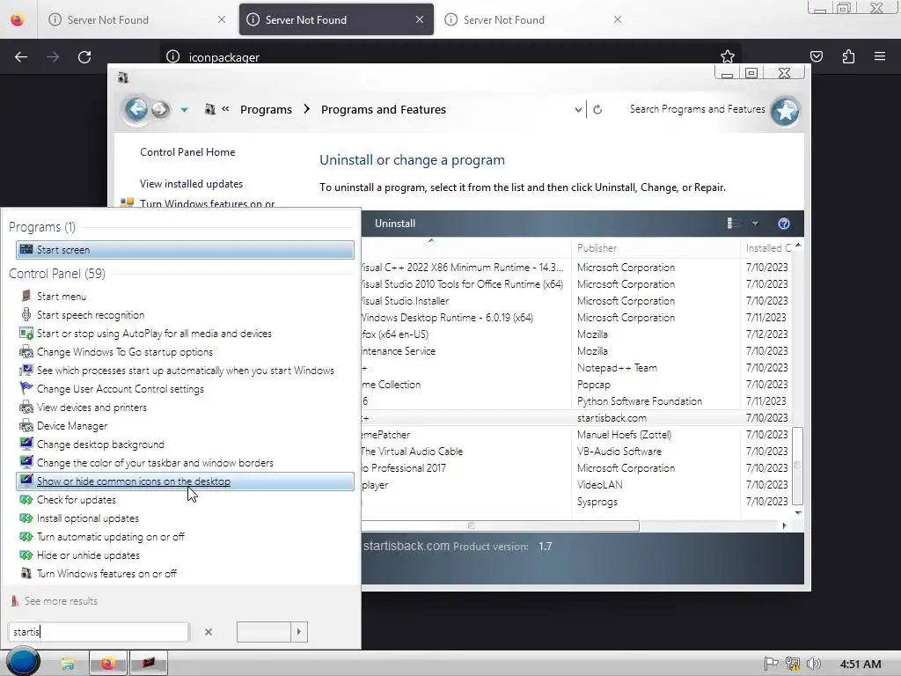Close the first Firefox tab
Screen dimensions: 901x676
tap(222, 19)
